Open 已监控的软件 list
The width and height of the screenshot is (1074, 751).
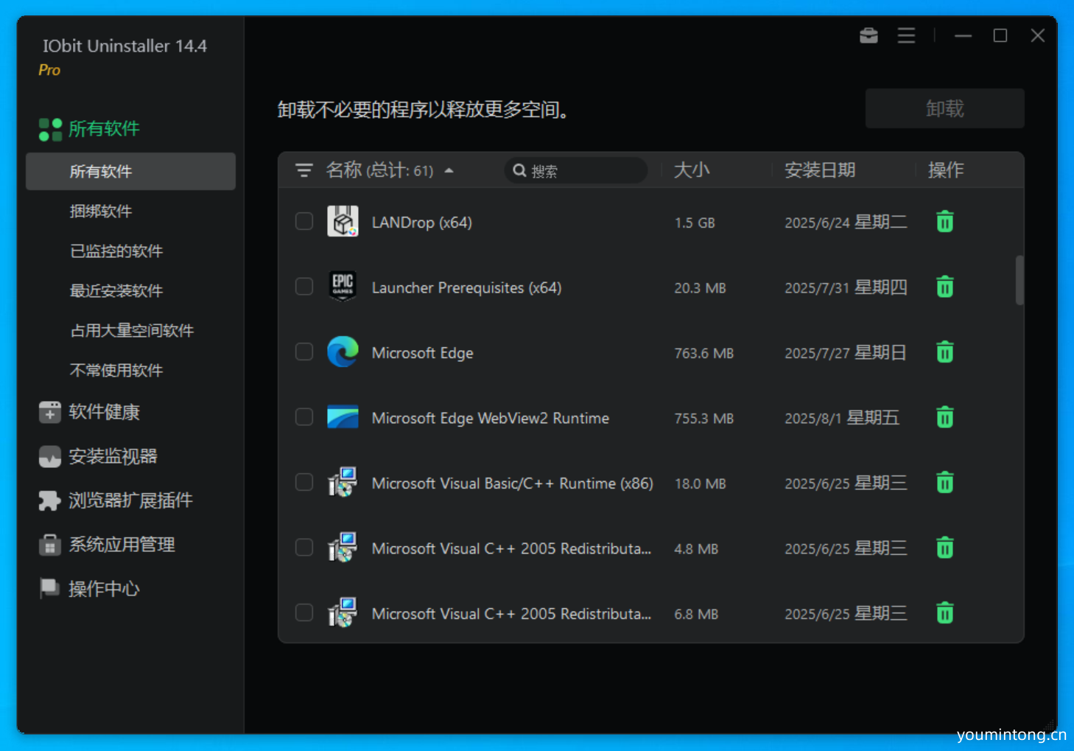click(x=116, y=251)
